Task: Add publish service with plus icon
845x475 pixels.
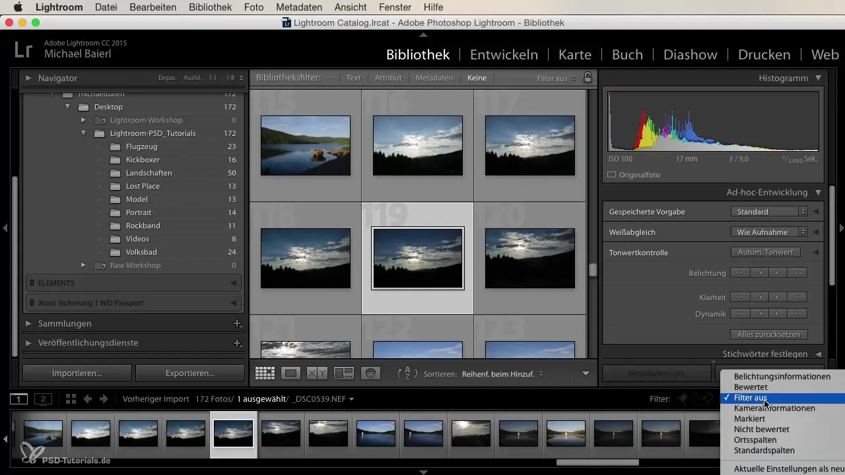Action: coord(237,343)
